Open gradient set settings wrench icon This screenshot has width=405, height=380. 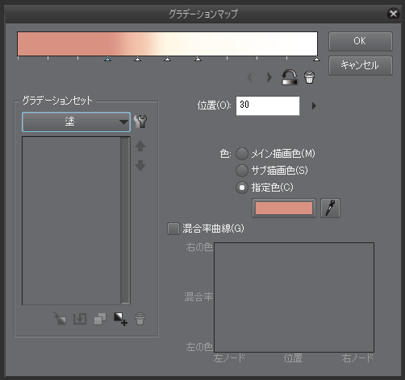point(140,122)
